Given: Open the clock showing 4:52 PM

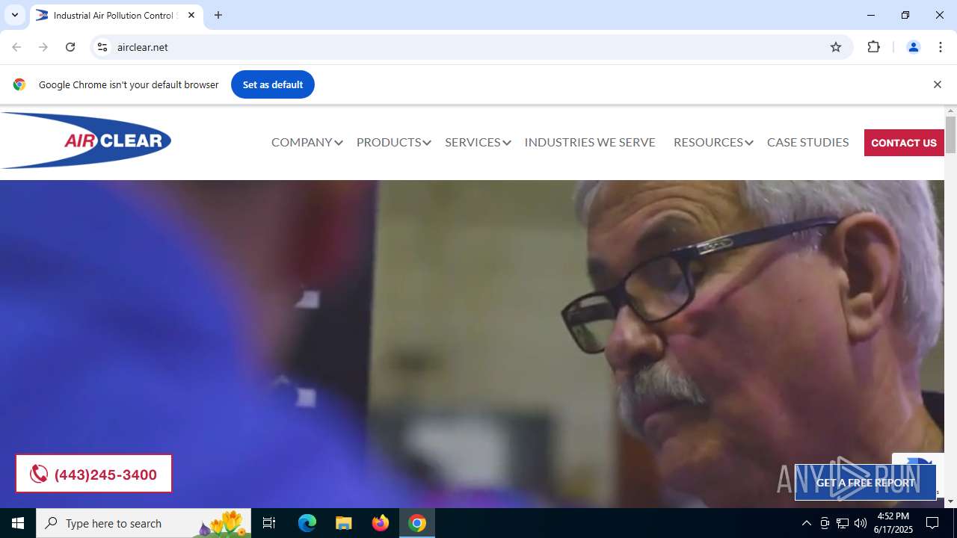Looking at the screenshot, I should click(x=893, y=523).
